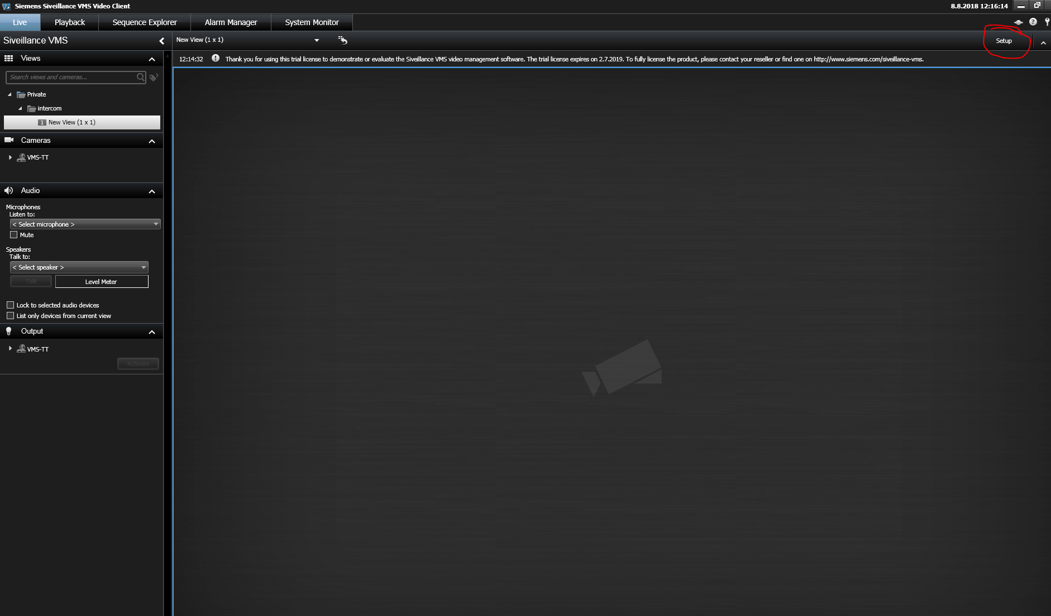The width and height of the screenshot is (1051, 616).
Task: Expand the VMS-TT node under Cameras
Action: pyautogui.click(x=11, y=157)
